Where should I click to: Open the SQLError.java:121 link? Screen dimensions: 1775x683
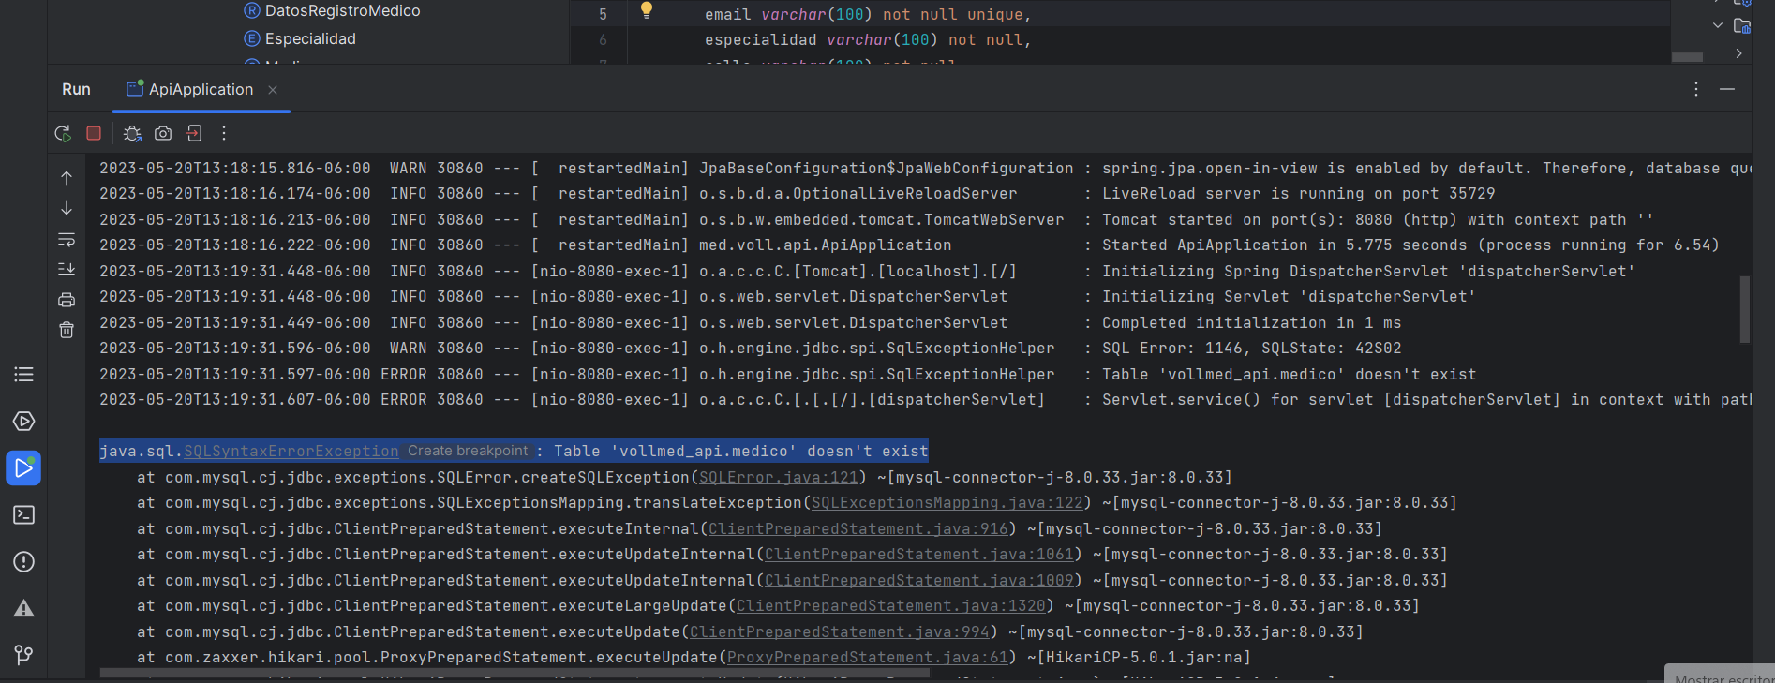[779, 478]
